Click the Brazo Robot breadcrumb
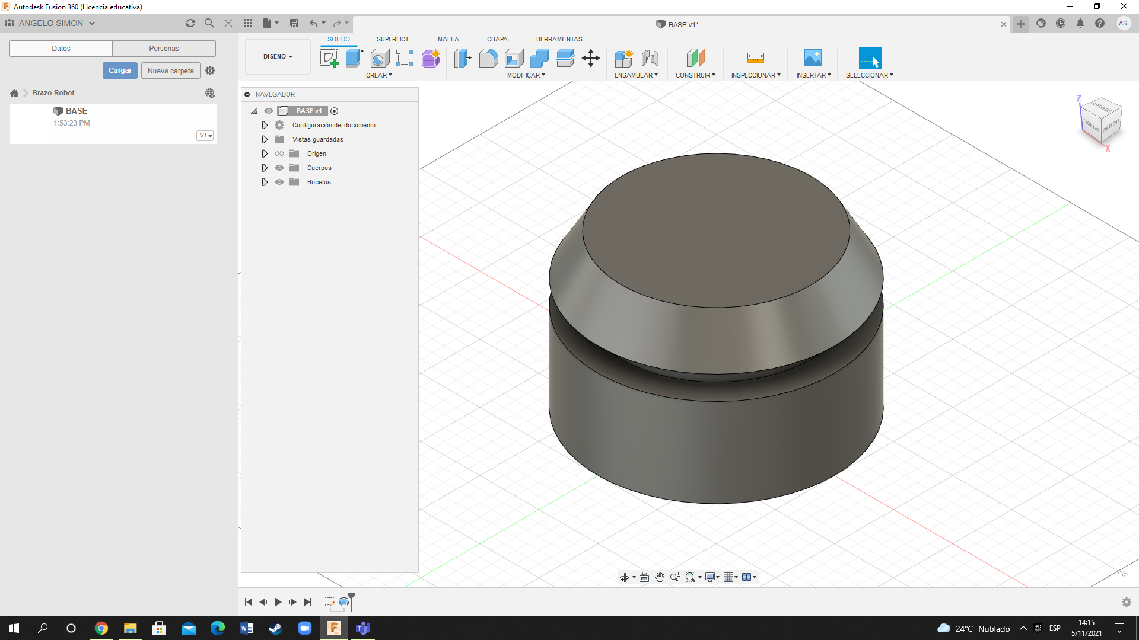The width and height of the screenshot is (1139, 640). (53, 93)
